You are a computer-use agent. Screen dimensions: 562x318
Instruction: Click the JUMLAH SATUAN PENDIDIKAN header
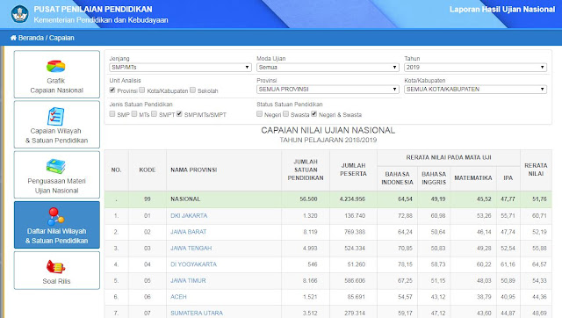pyautogui.click(x=306, y=170)
